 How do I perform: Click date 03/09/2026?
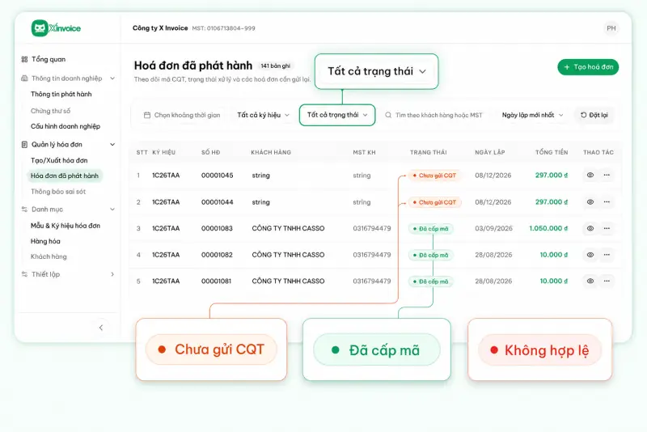tap(493, 228)
